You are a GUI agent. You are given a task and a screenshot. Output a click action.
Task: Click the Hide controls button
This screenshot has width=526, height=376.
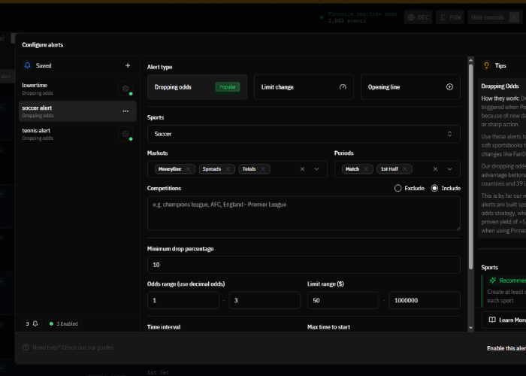[x=494, y=17]
